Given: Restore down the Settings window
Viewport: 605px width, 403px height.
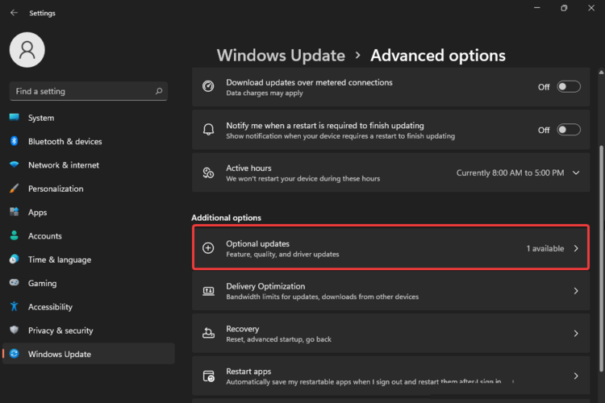Looking at the screenshot, I should click(564, 8).
